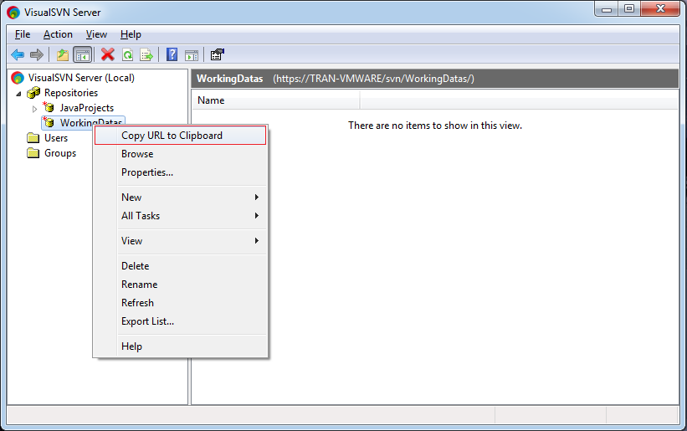Collapse the Repositories tree node
Image resolution: width=687 pixels, height=431 pixels.
(19, 94)
